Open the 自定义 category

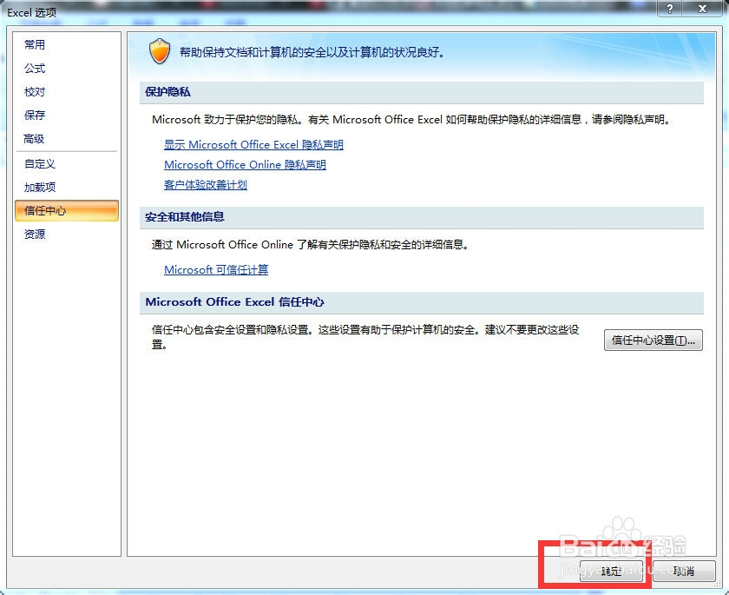click(40, 164)
